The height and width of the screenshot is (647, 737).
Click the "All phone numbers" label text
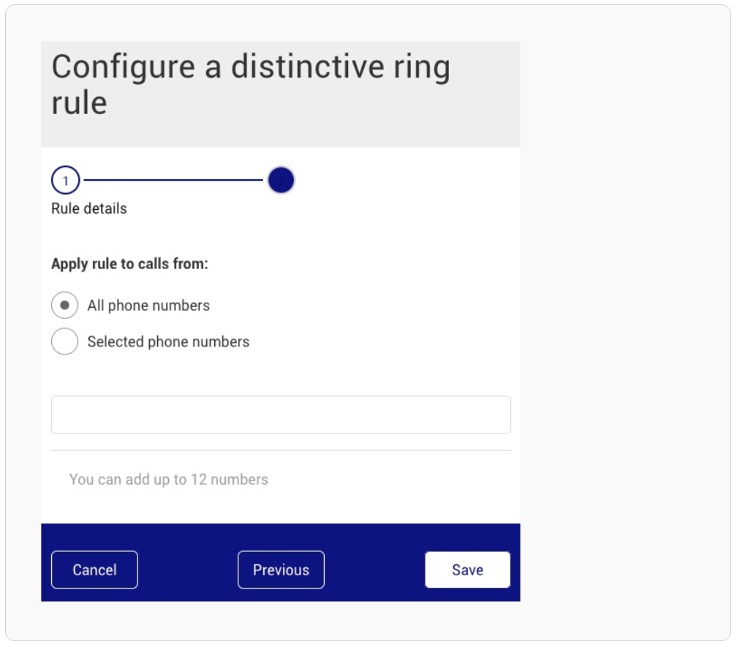(x=148, y=306)
